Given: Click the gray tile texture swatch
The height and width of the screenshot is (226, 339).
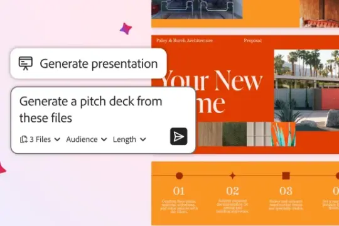Looking at the screenshot, I should tap(259, 134).
